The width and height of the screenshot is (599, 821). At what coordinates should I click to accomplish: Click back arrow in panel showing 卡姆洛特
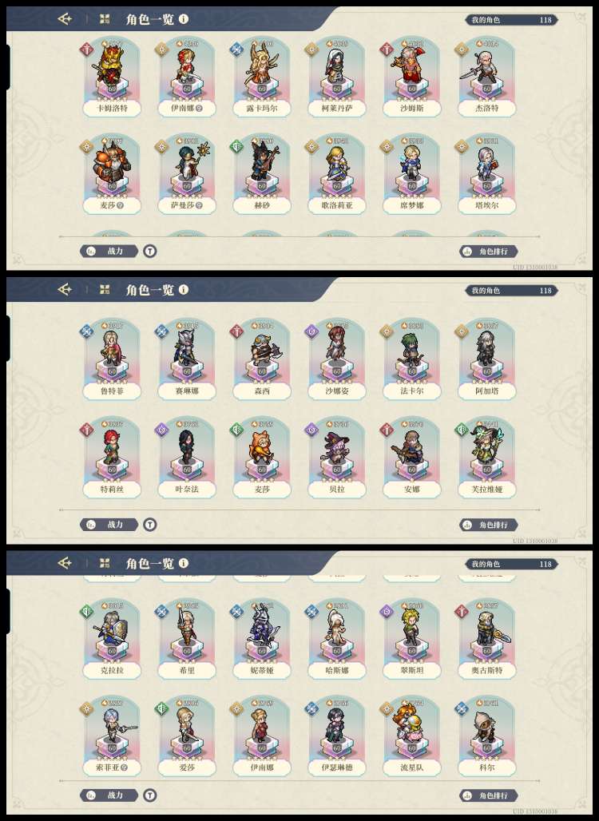(x=65, y=19)
